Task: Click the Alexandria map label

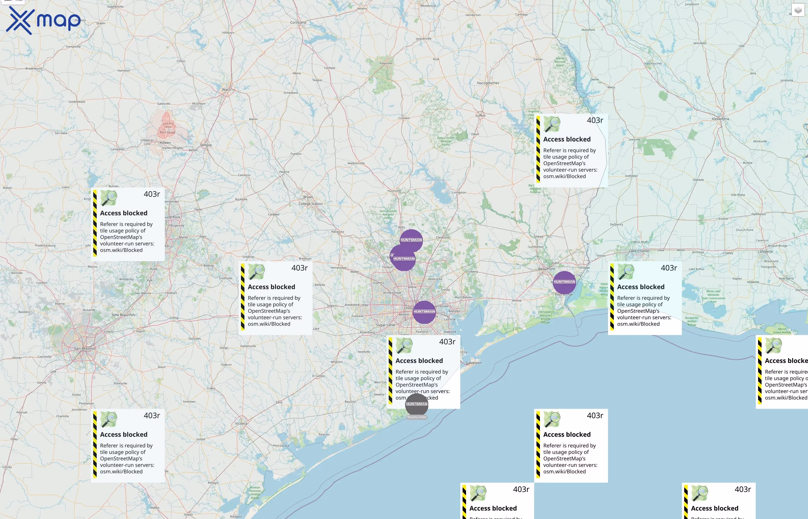Action: [x=720, y=119]
